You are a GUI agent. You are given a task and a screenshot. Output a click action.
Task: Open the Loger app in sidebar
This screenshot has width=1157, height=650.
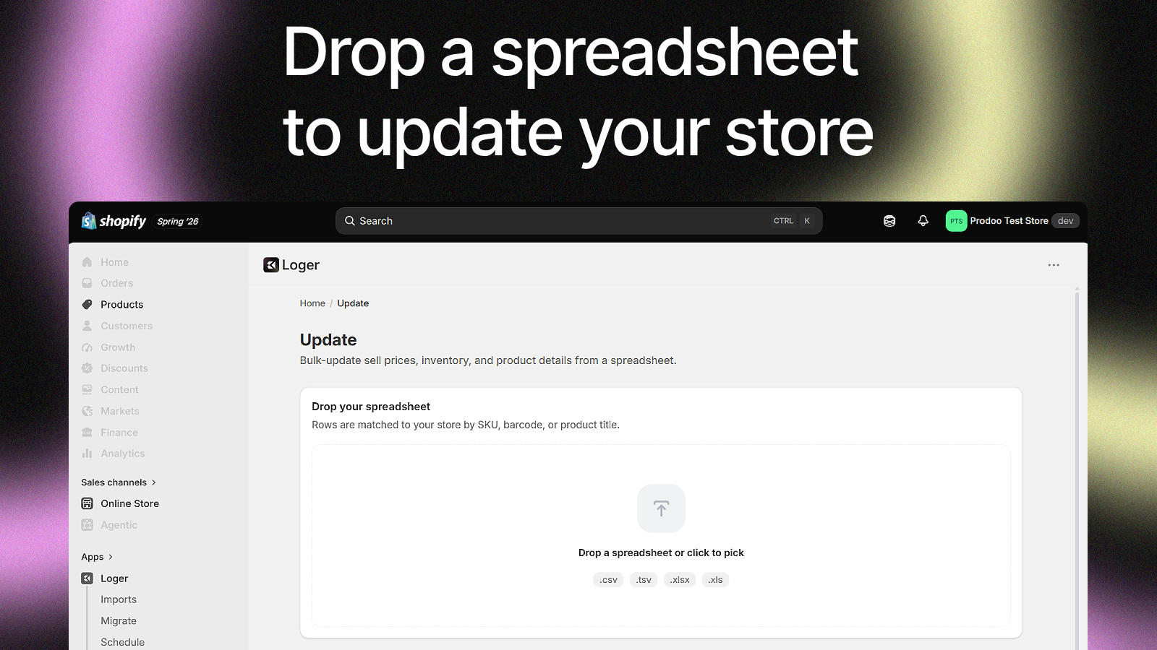114,578
